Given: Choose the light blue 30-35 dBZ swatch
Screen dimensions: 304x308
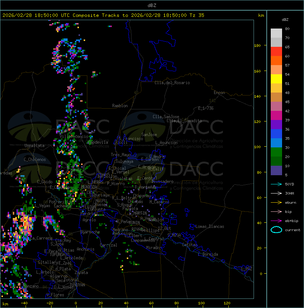Looking at the screenshot, I should coord(276,143).
